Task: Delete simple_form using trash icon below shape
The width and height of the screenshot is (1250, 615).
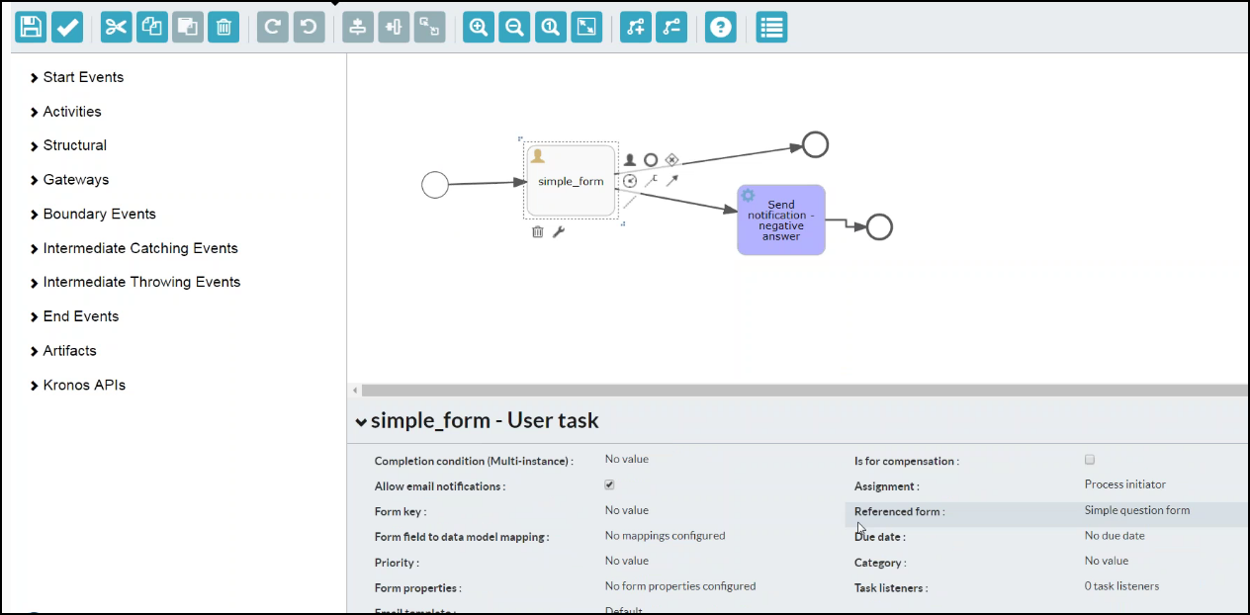Action: [538, 231]
